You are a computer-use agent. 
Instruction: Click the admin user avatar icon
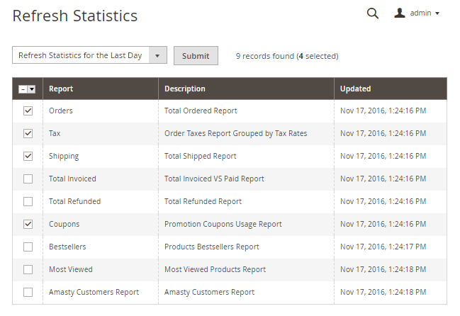[400, 13]
